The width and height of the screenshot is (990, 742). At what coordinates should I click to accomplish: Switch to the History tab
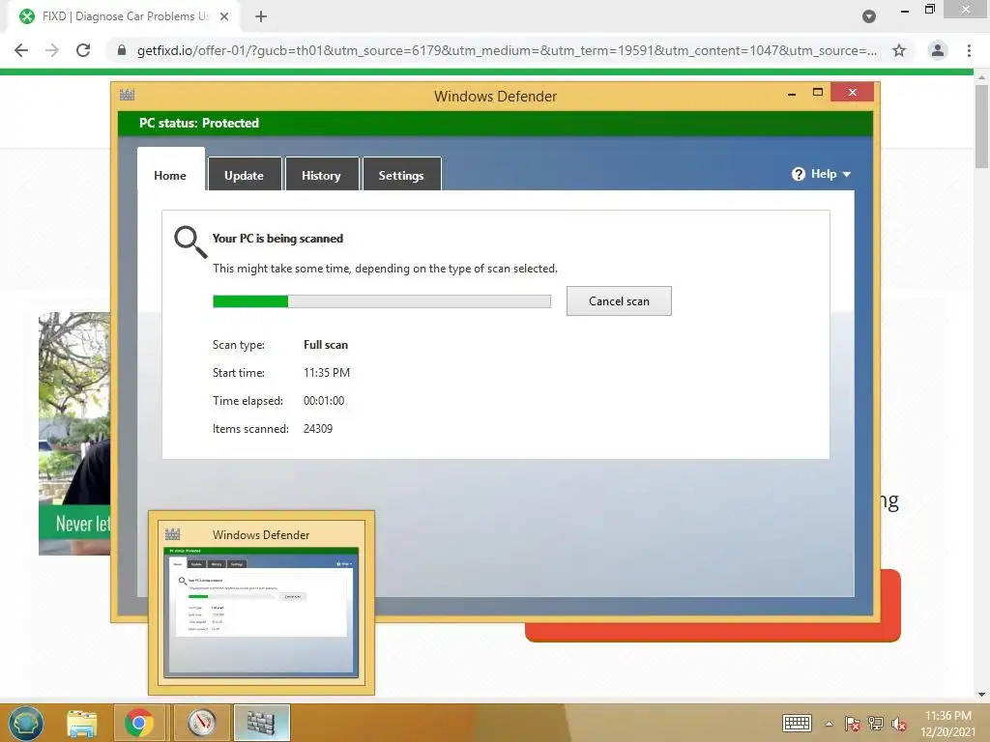[x=321, y=175]
